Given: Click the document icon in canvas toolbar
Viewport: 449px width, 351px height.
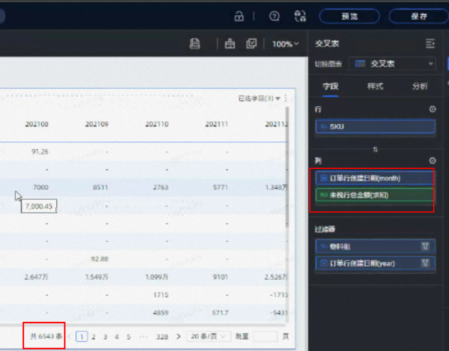Looking at the screenshot, I should [195, 44].
